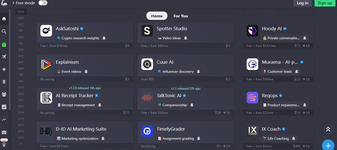Open the home icon in sidebar
Screen dimensions: 337x150
[x=4, y=19]
